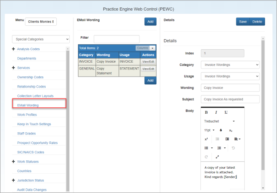
Task: Sort by the Wording column header
Action: click(x=108, y=55)
